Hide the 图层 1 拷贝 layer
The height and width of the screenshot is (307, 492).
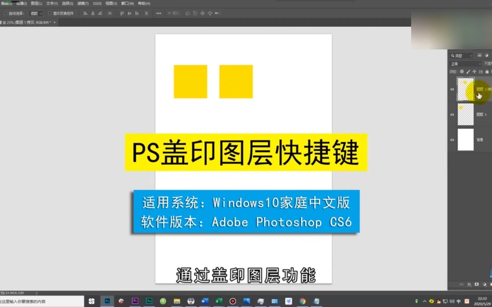click(x=452, y=89)
